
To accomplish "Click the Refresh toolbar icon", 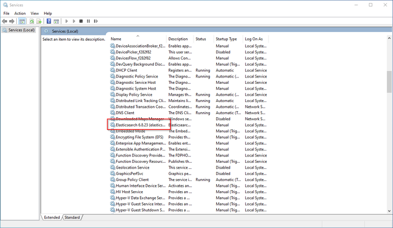I will pos(31,21).
